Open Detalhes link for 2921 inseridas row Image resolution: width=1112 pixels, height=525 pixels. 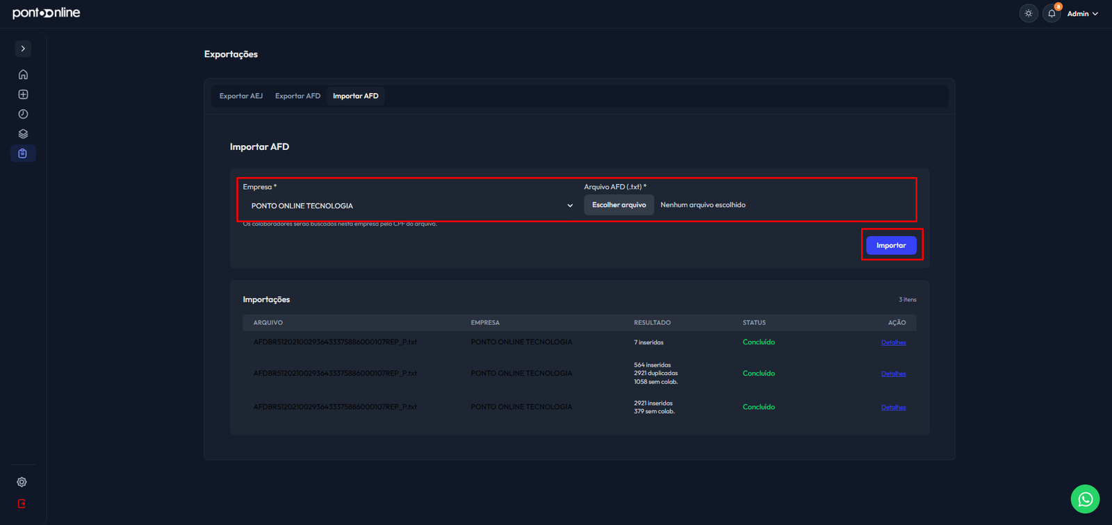point(893,408)
